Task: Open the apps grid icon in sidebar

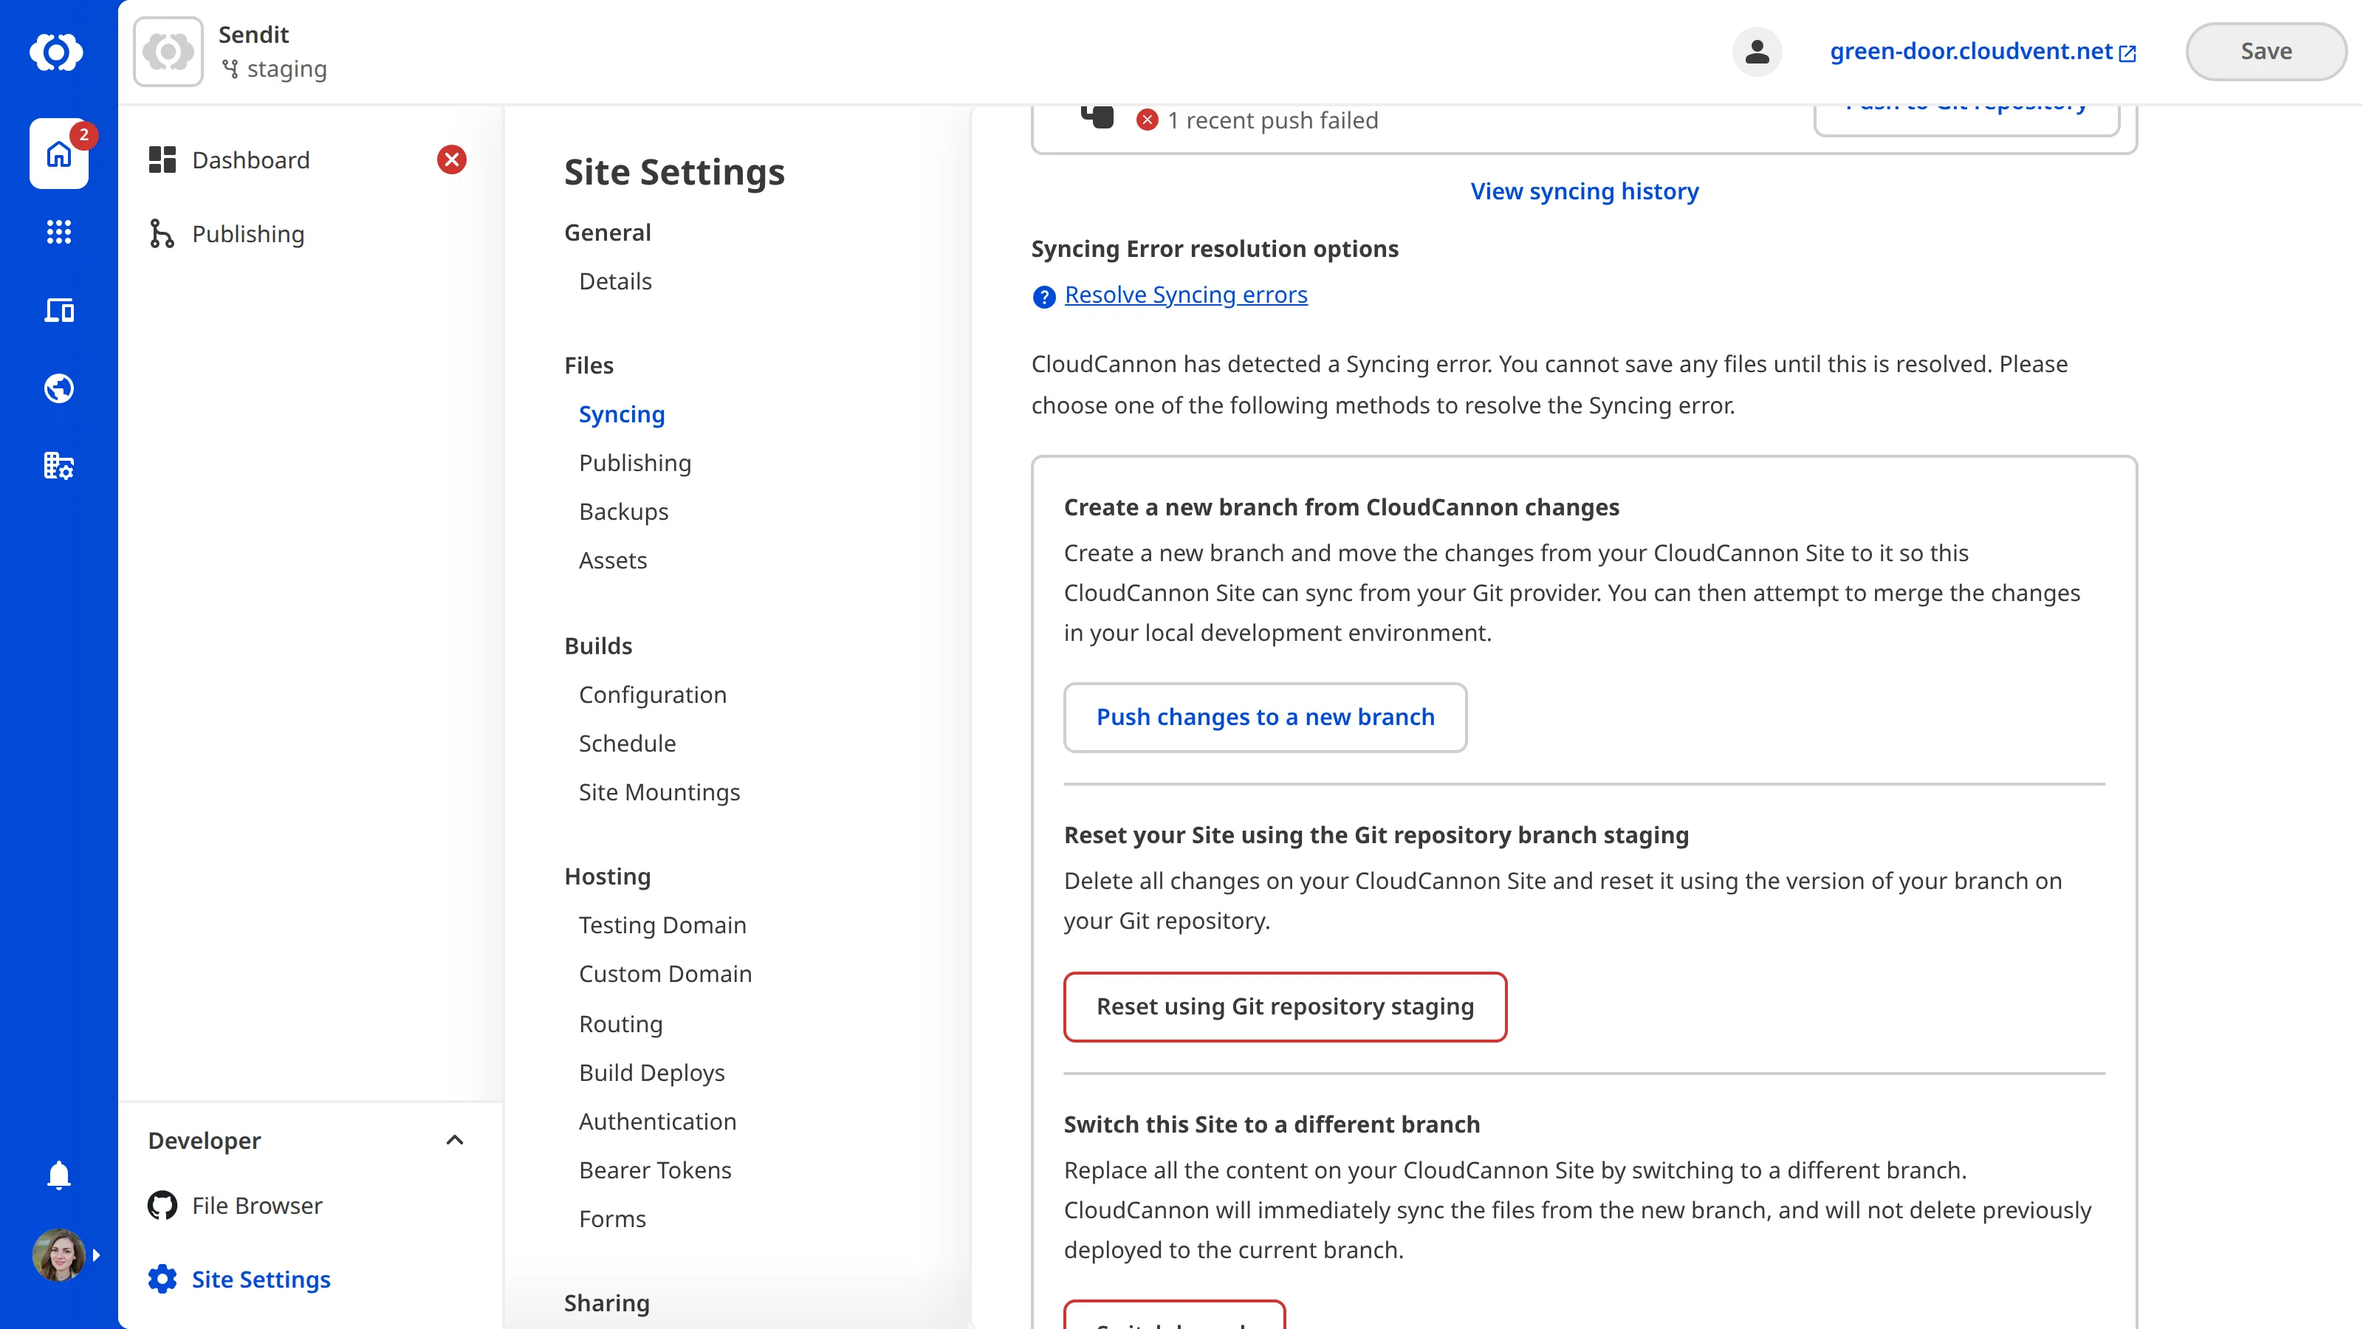Action: click(x=59, y=231)
